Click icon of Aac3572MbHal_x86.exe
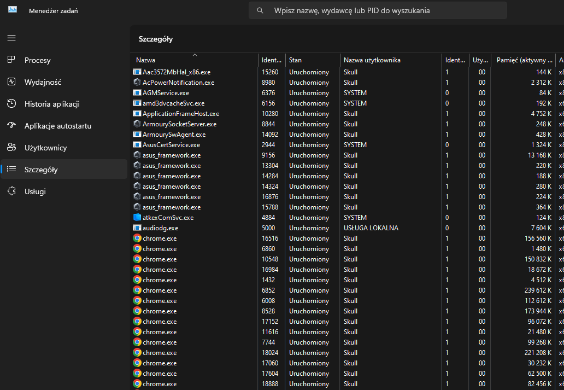Screen dimensions: 564x390 pyautogui.click(x=137, y=72)
